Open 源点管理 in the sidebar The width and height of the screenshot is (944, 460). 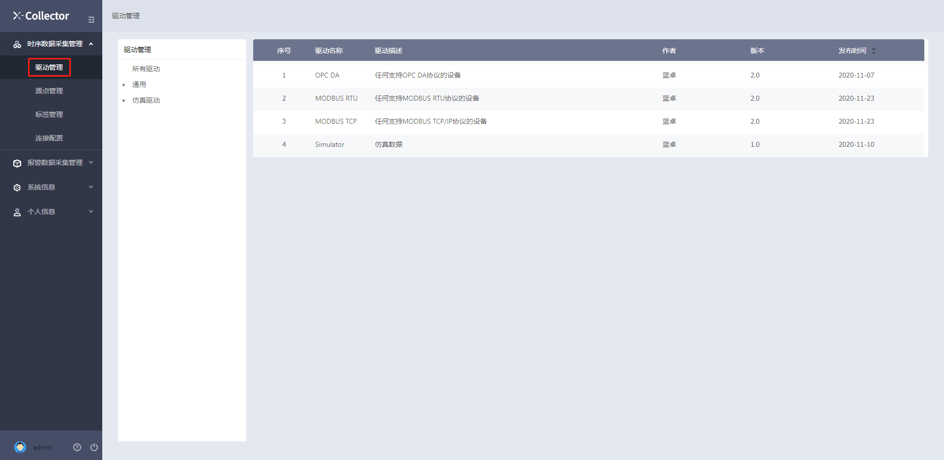click(x=49, y=91)
